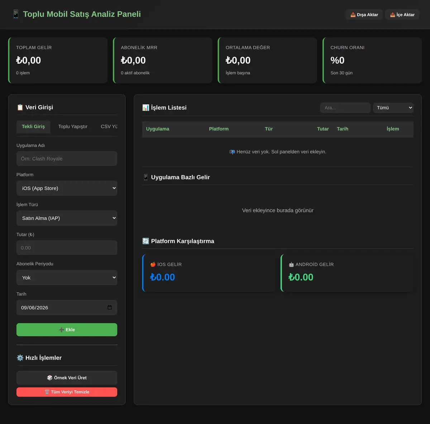This screenshot has height=424, width=430.
Task: Click the refresh icon beside Platform Karşılaştırma
Action: pos(146,241)
